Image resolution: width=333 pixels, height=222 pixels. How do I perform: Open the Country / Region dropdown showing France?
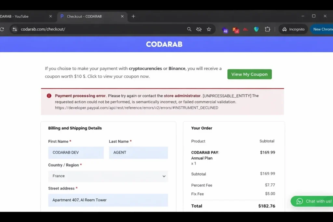(108, 176)
